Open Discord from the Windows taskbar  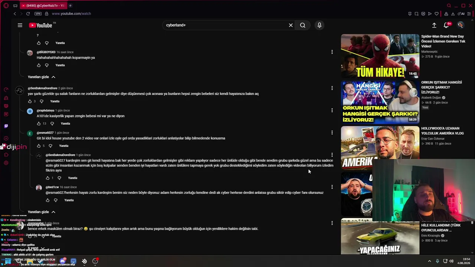[x=63, y=261]
